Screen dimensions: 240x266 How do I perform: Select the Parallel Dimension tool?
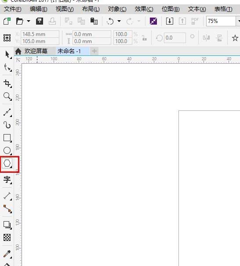click(x=7, y=196)
